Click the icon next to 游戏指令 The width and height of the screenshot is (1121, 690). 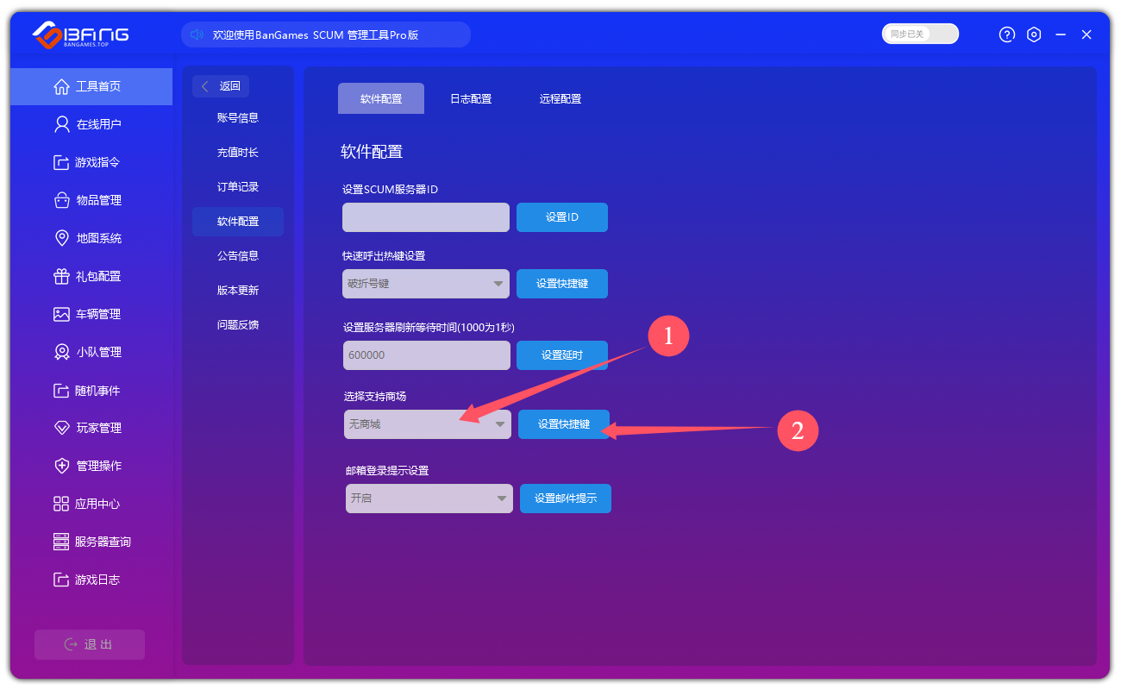pyautogui.click(x=61, y=162)
